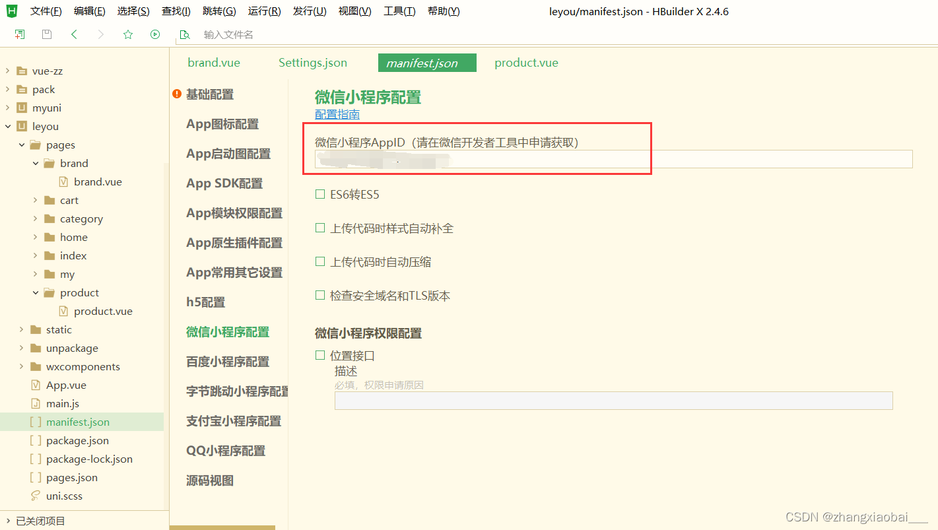This screenshot has width=938, height=530.
Task: Open 源码视图 section
Action: [210, 480]
